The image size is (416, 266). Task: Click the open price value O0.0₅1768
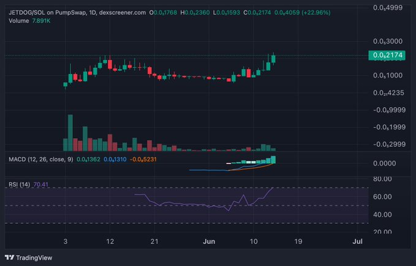(163, 12)
